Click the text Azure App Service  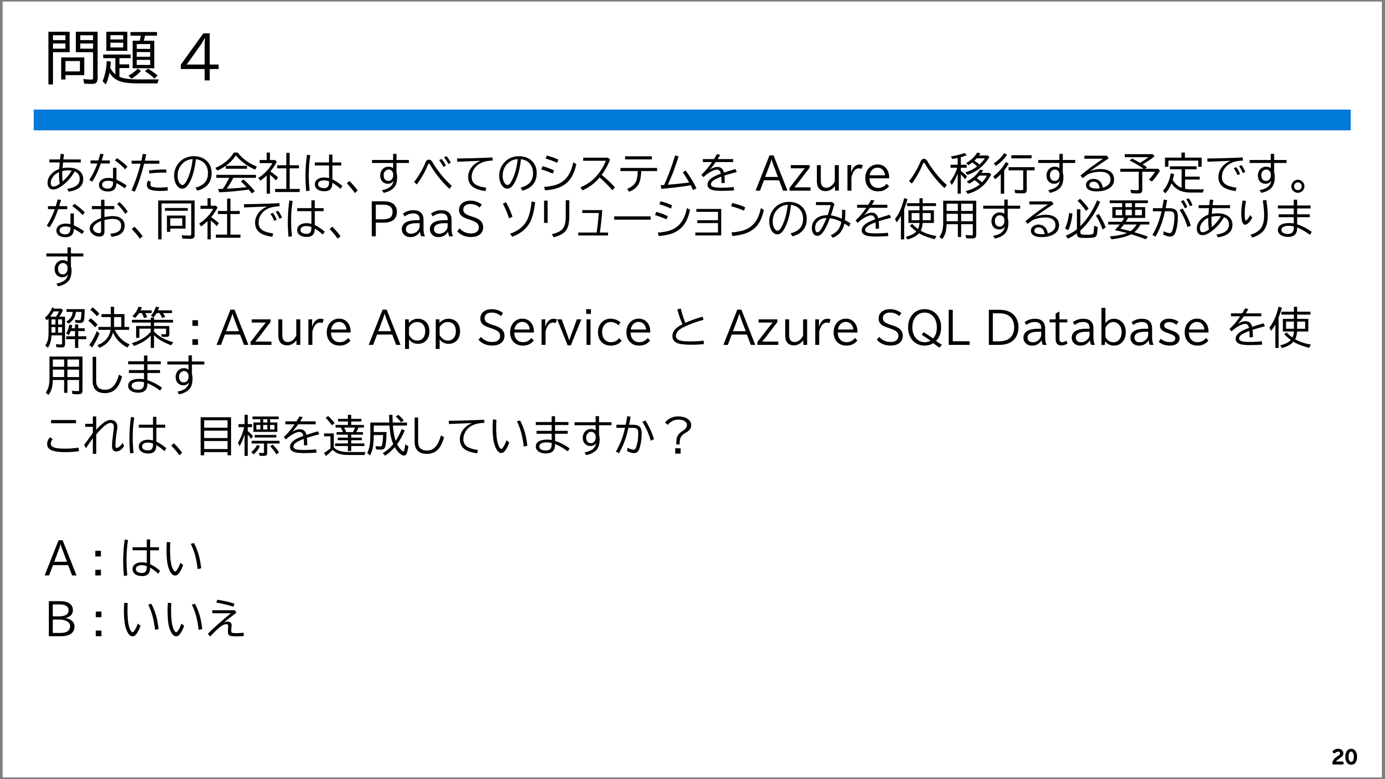(434, 328)
